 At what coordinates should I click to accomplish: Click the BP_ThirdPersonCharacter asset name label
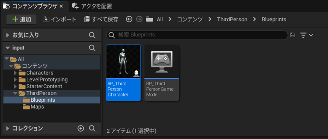[118, 89]
